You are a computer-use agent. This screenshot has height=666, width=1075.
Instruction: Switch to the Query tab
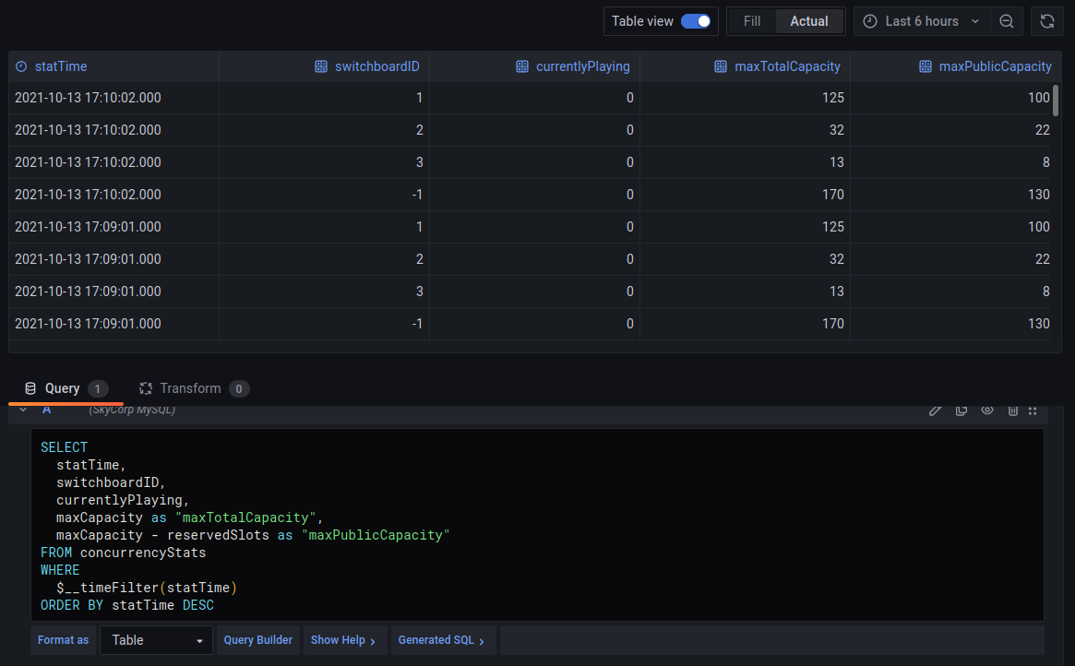66,388
